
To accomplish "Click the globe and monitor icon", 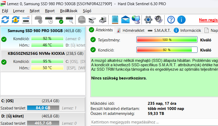I will pyautogui.click(x=136, y=19).
